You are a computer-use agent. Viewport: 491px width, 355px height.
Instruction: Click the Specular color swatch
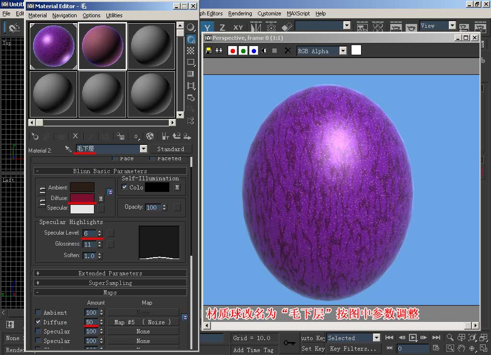(82, 209)
